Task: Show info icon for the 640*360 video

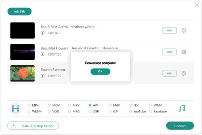Action: pos(42,33)
